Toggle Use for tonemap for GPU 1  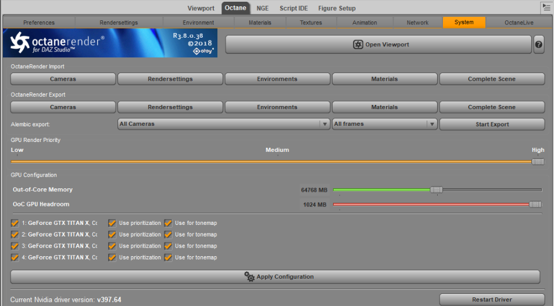[168, 223]
